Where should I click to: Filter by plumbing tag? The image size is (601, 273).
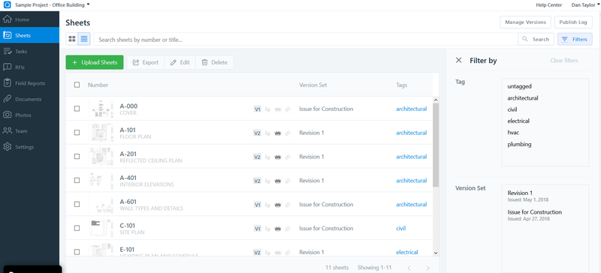tap(519, 144)
